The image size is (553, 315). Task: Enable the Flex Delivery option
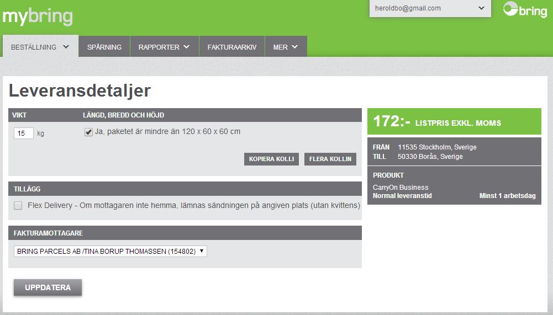click(x=18, y=205)
